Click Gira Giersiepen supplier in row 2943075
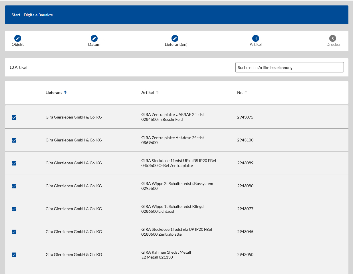This screenshot has width=353, height=274. click(74, 117)
